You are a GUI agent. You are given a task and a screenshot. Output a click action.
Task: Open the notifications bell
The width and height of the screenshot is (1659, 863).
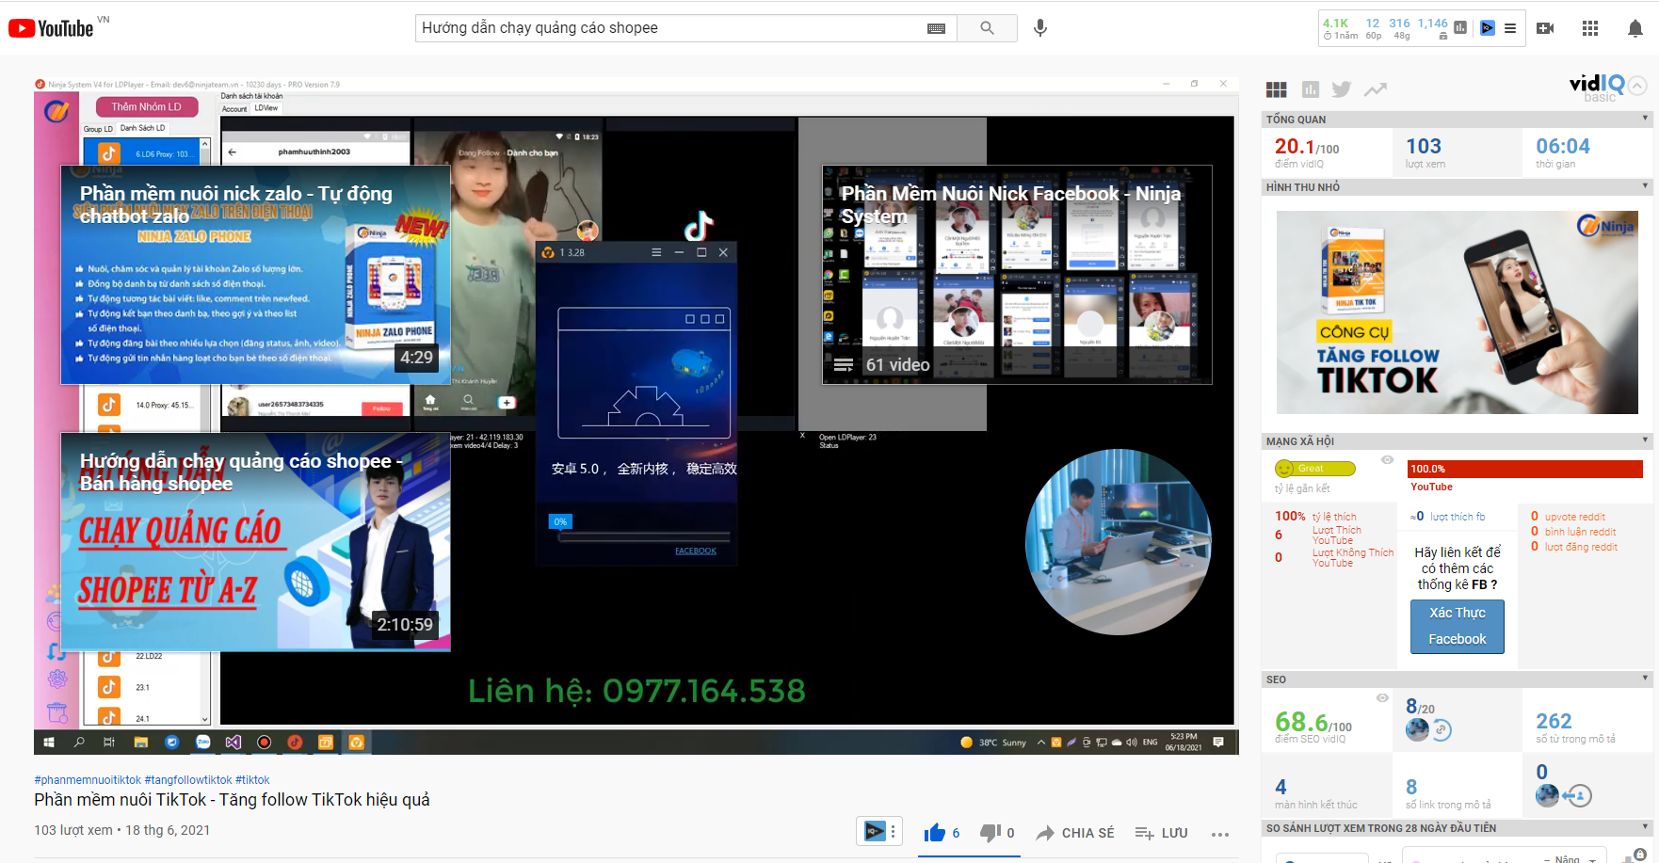coord(1635,28)
